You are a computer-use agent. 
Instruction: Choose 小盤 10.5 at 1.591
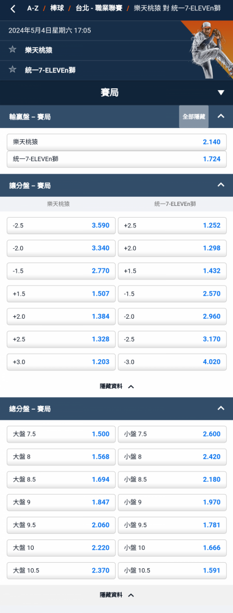point(172,570)
